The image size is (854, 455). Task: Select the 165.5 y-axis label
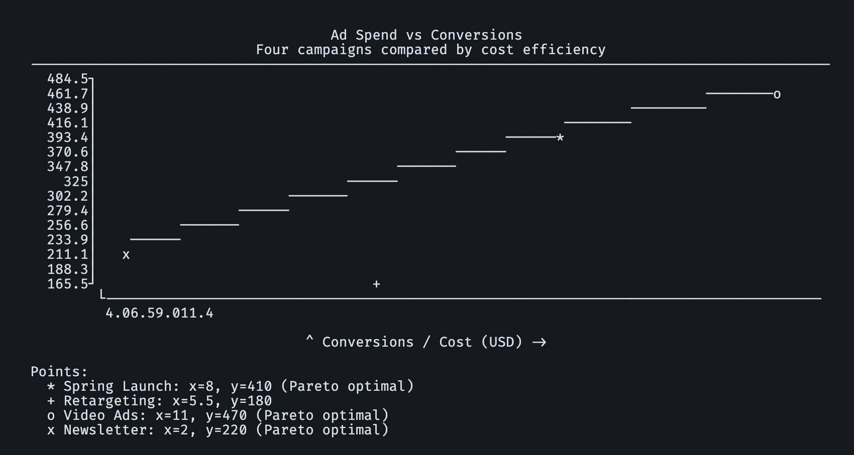coord(67,284)
